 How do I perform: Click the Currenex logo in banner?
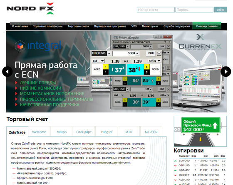point(200,42)
